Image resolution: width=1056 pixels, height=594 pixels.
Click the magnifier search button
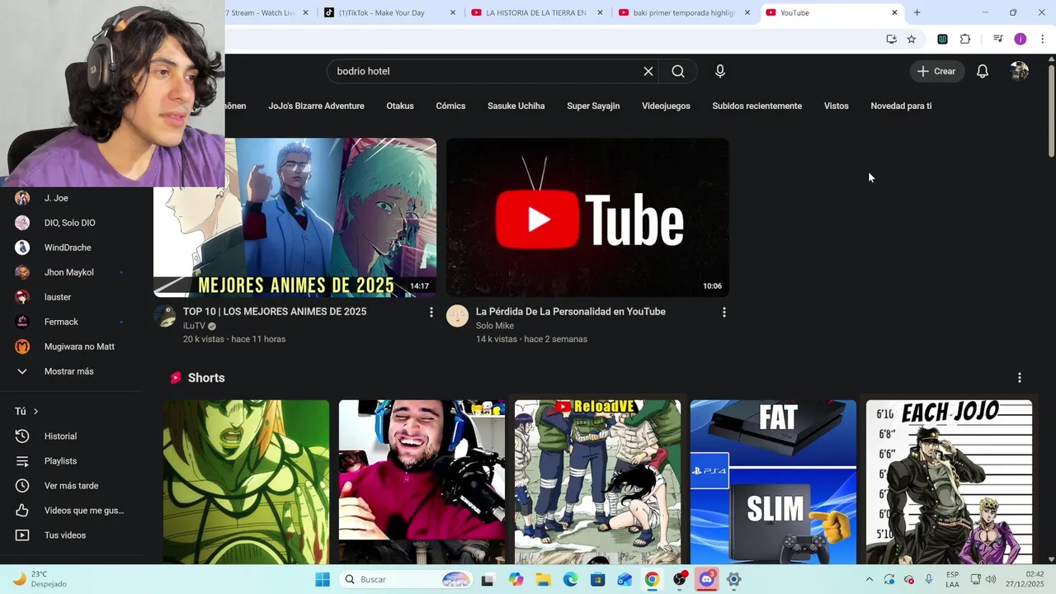click(677, 71)
